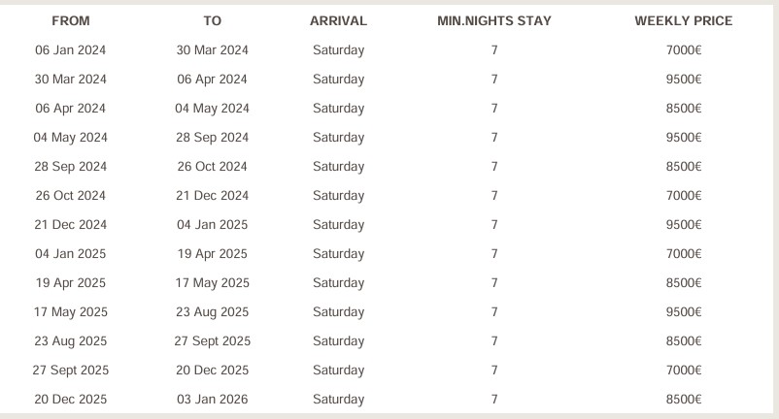The height and width of the screenshot is (419, 779).
Task: Select the 04 May 2024 to-date cell
Action: 212,109
